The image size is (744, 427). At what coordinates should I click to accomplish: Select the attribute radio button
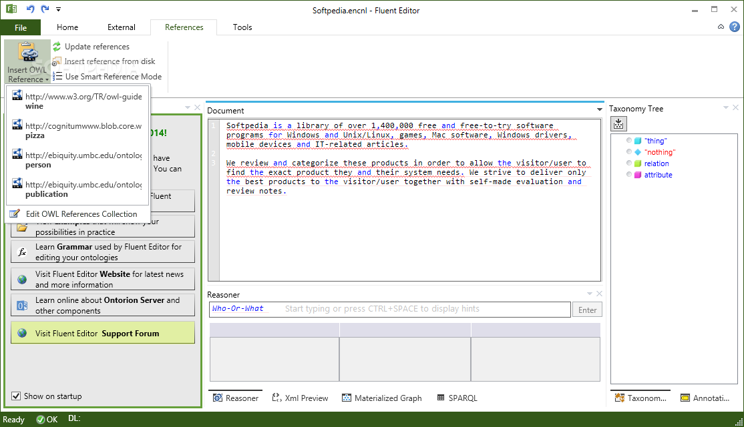tap(629, 174)
